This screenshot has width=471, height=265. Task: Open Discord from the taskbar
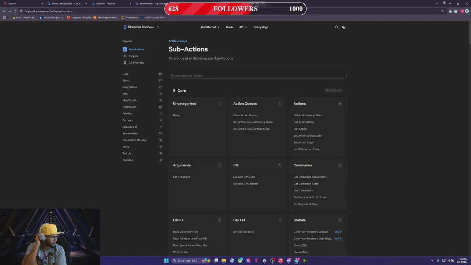(289, 261)
